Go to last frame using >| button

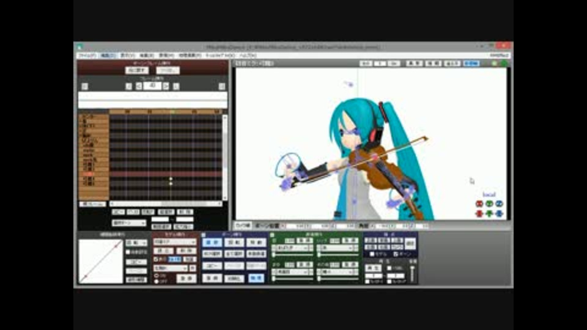coord(176,86)
